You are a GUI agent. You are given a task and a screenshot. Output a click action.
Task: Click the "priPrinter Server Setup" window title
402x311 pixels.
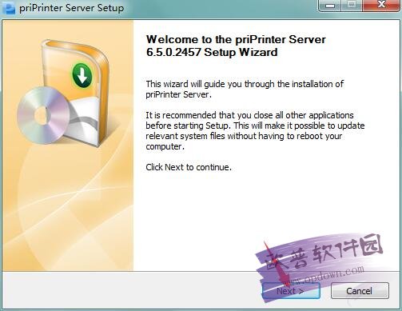point(72,8)
